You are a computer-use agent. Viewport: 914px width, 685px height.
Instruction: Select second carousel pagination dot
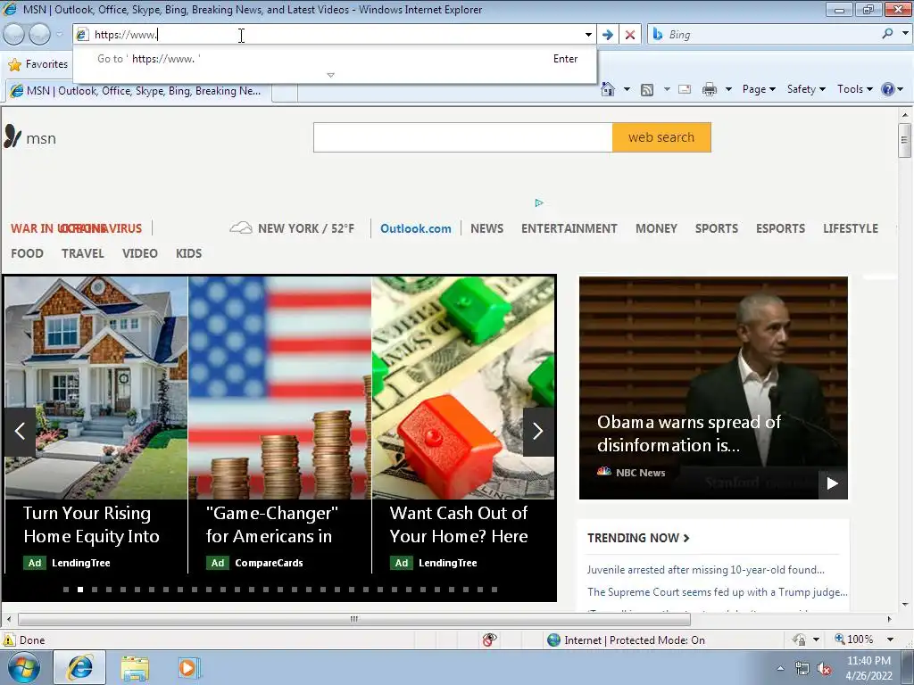[x=80, y=590]
